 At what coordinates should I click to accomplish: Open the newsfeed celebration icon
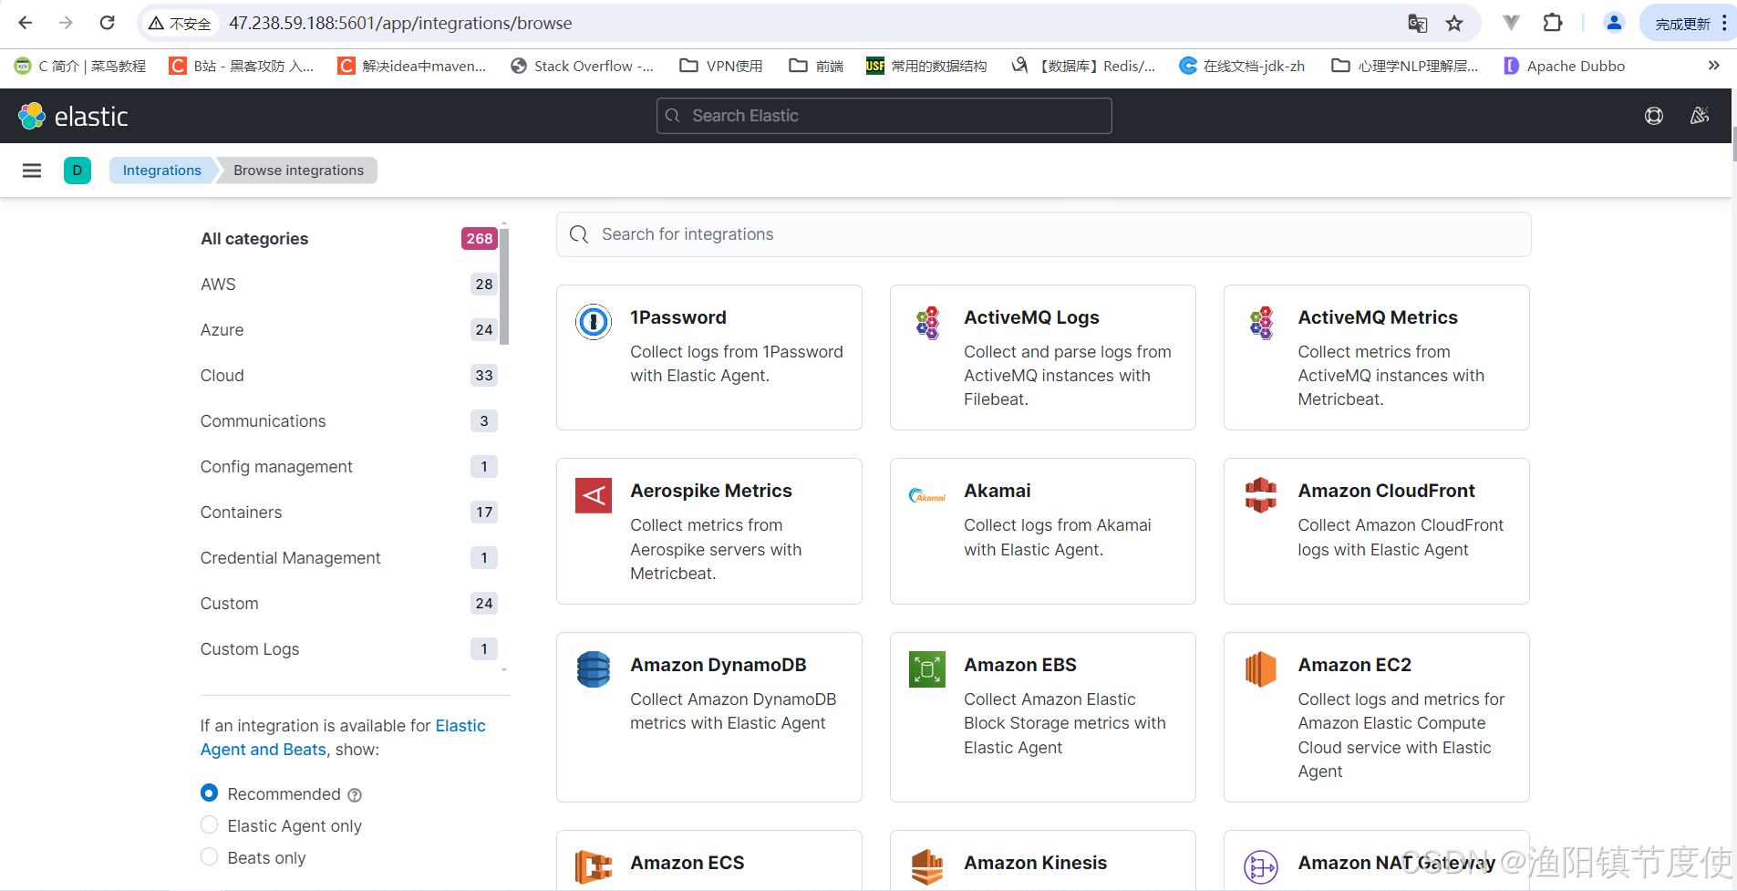coord(1700,116)
